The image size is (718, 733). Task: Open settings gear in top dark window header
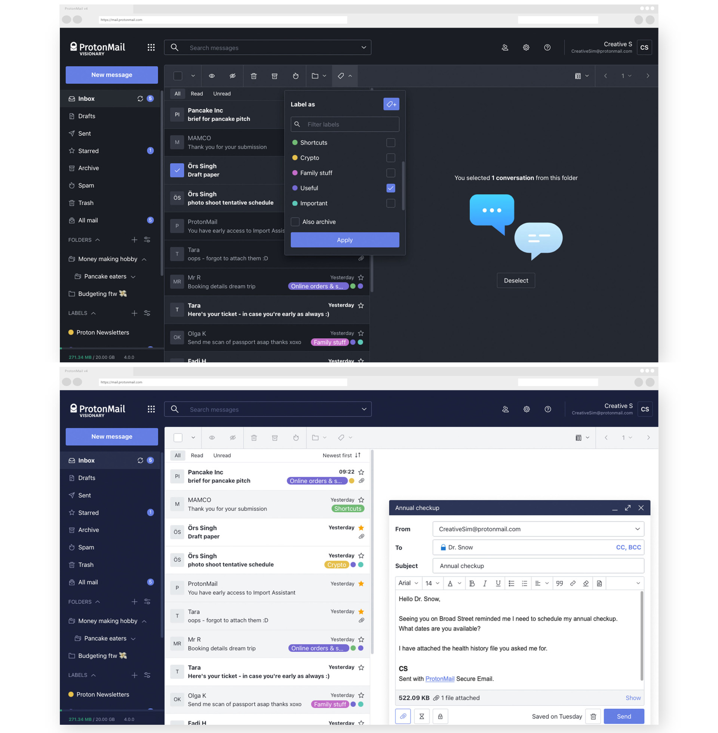coord(526,47)
